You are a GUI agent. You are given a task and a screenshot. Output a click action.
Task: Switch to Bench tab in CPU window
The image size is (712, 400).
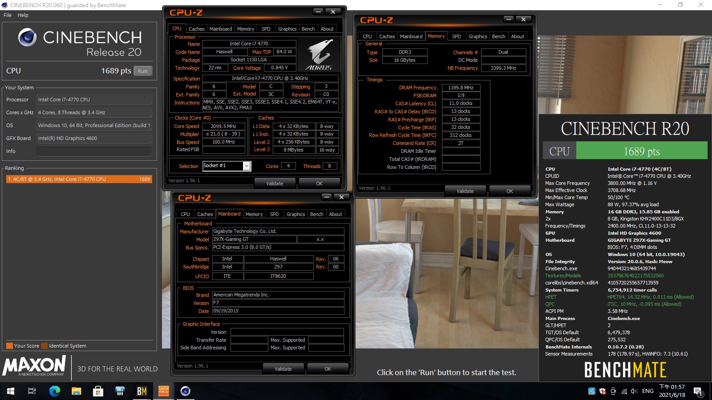(x=308, y=29)
